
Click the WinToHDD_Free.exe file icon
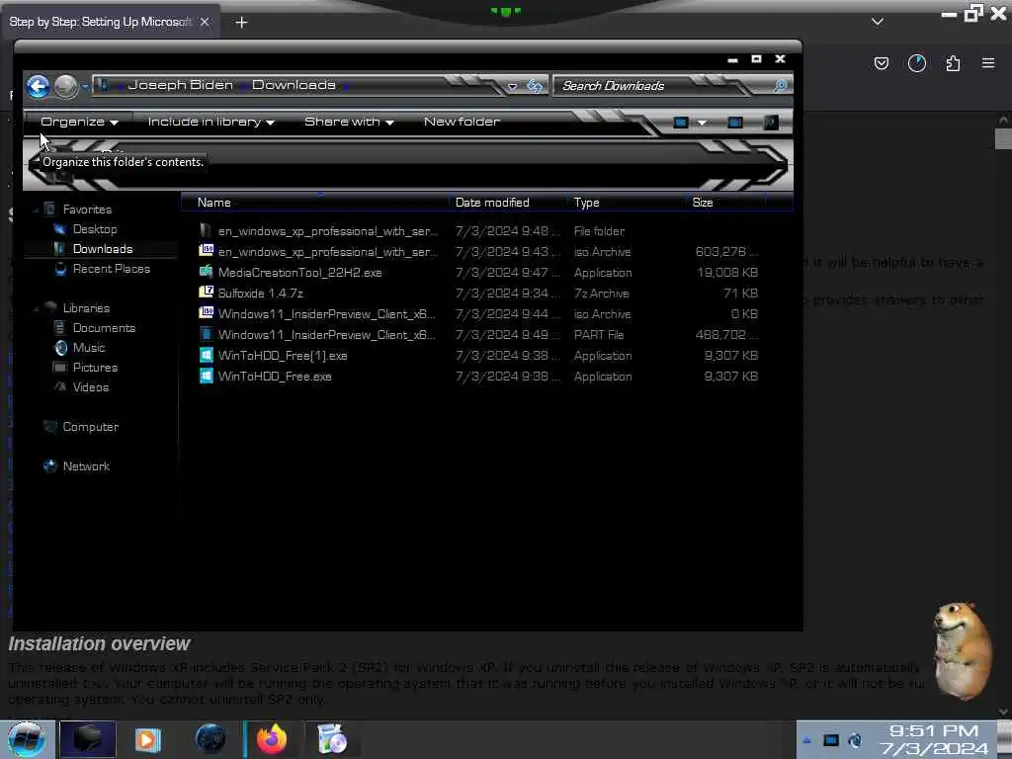pos(206,376)
